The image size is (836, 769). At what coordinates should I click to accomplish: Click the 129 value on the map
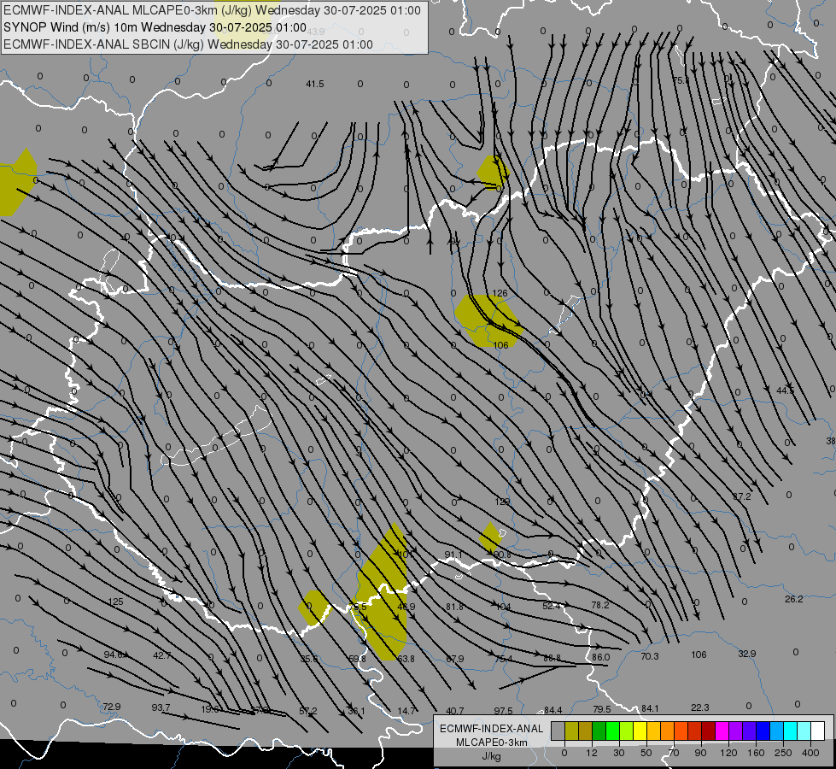pos(502,502)
